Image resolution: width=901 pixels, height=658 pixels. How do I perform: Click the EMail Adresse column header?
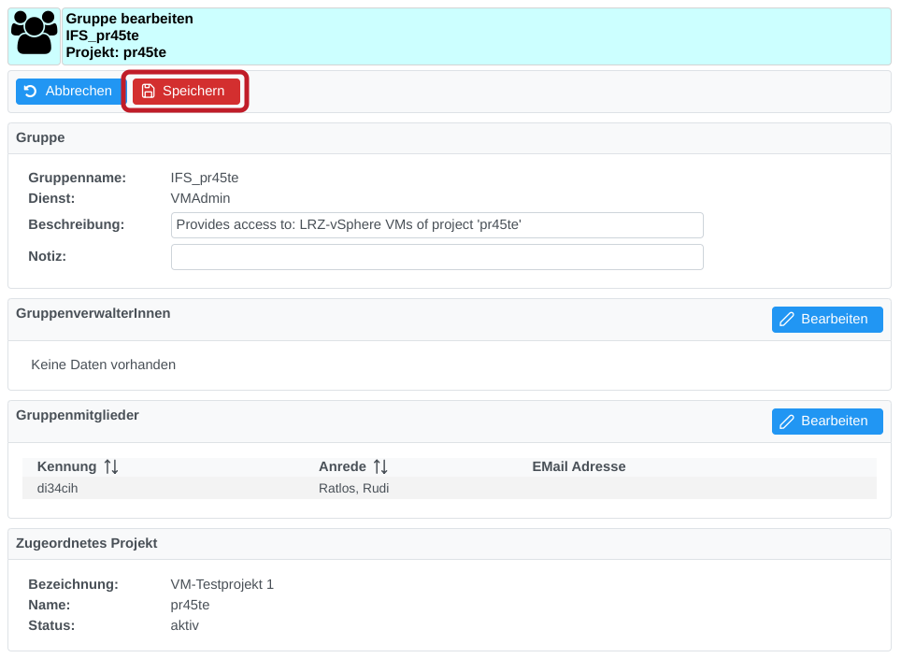[579, 466]
